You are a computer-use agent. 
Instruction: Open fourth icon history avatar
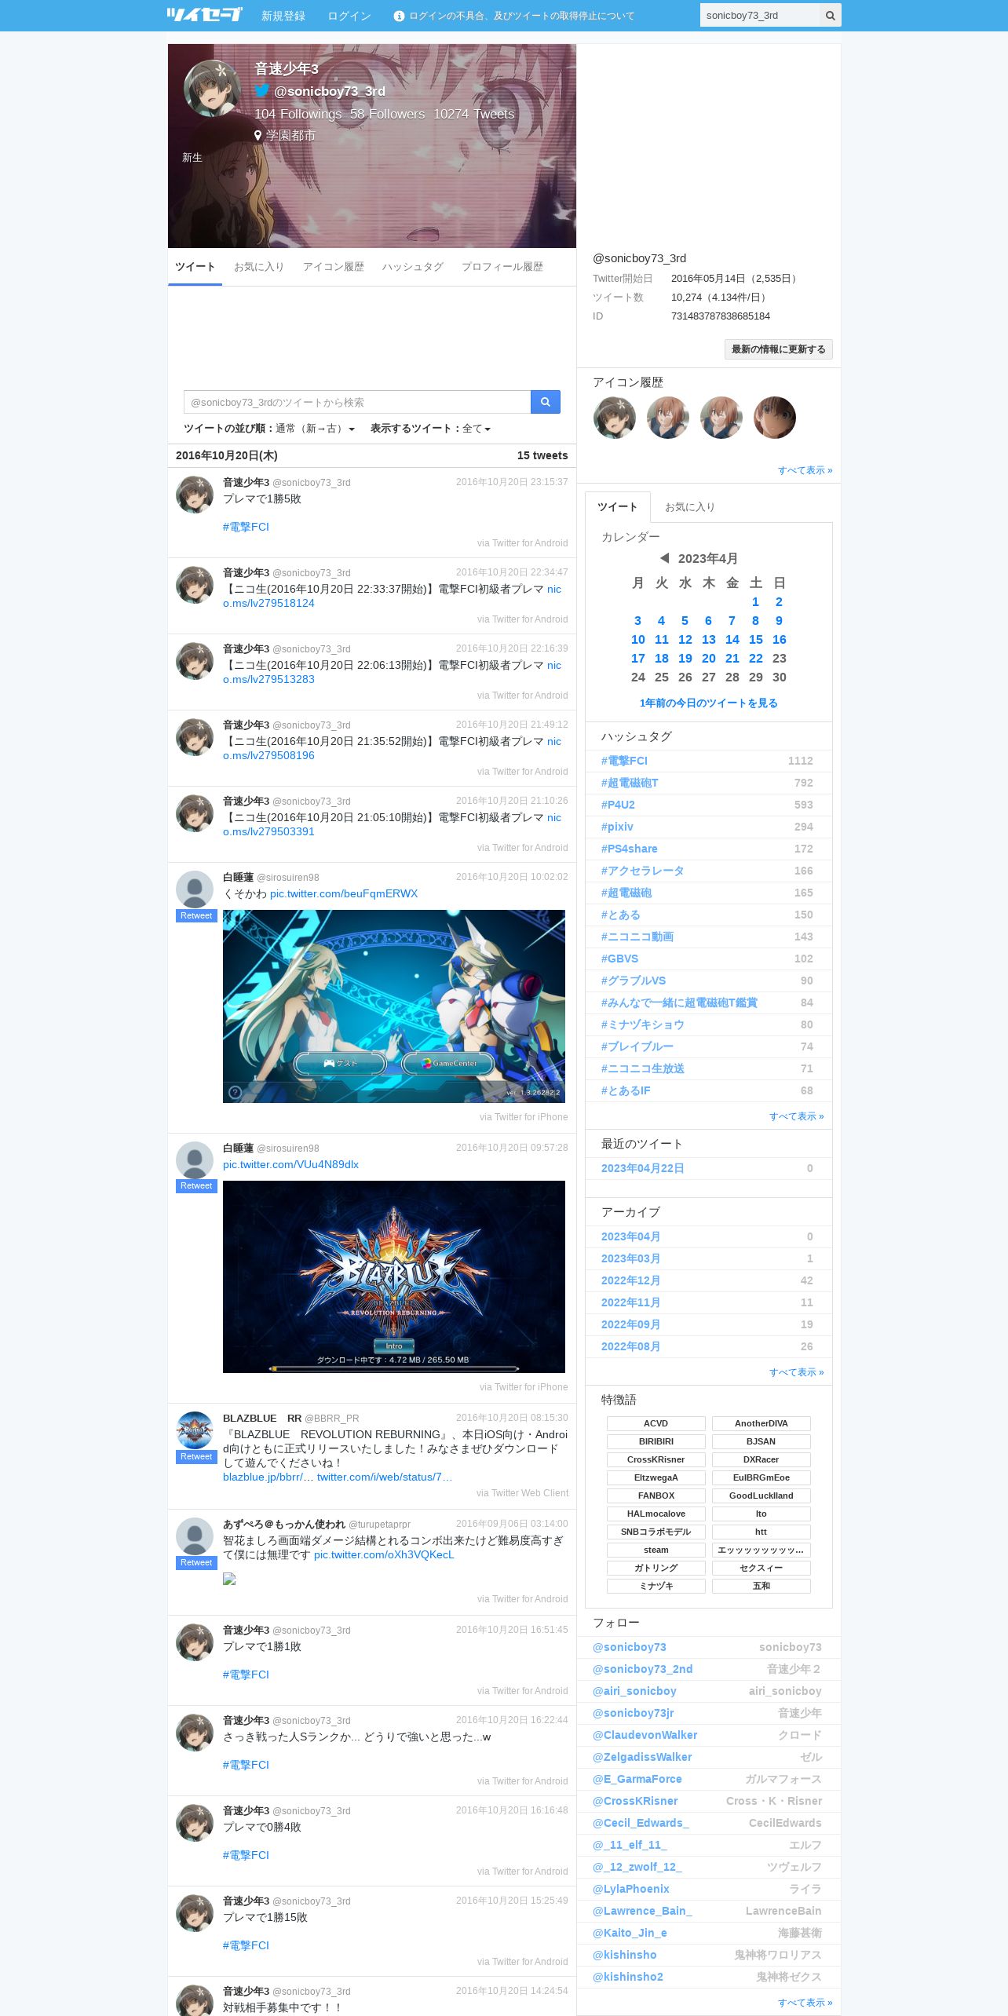pos(774,418)
